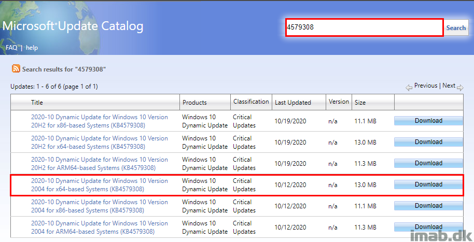Go to Next results page
The height and width of the screenshot is (242, 474).
pyautogui.click(x=449, y=86)
